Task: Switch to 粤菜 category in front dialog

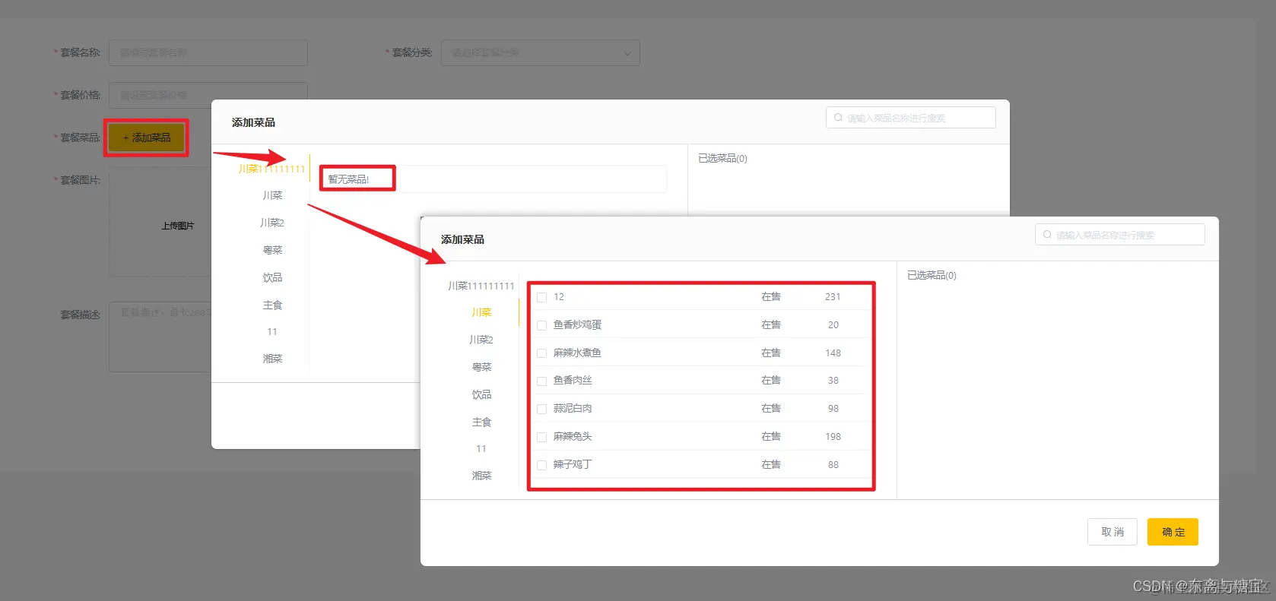Action: 481,367
